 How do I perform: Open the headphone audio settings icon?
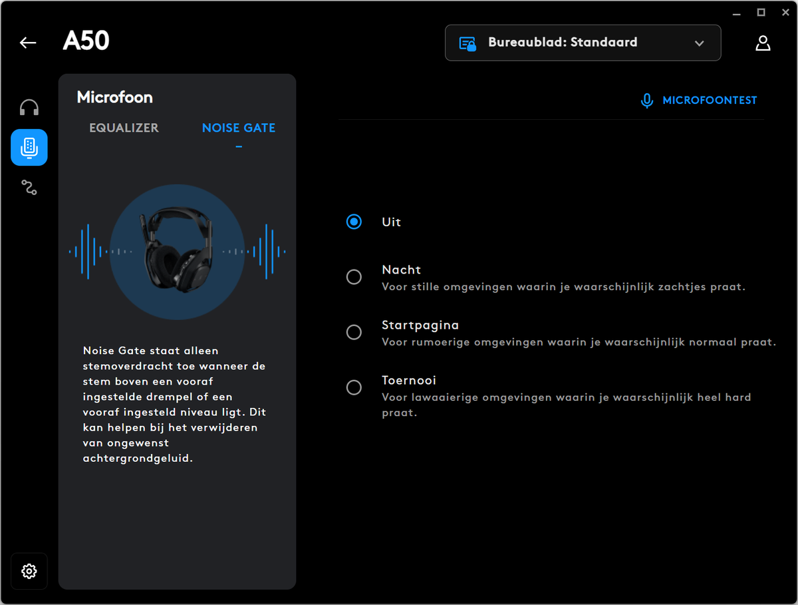pos(29,108)
